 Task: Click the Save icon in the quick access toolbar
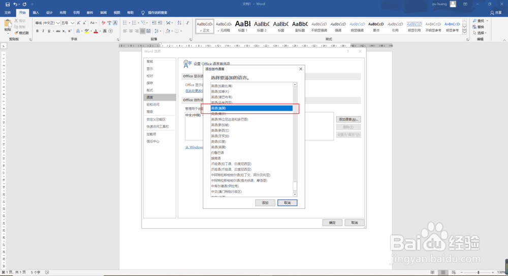8,4
